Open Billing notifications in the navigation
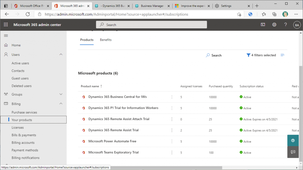303x170 pixels. 25,158
